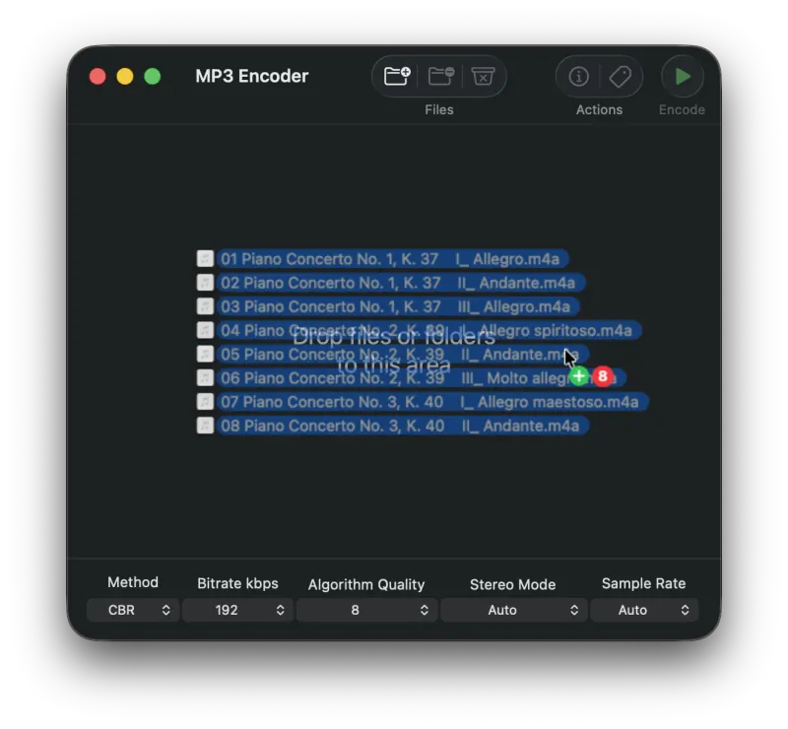
Task: Open the Stereo Mode dropdown
Action: 513,610
